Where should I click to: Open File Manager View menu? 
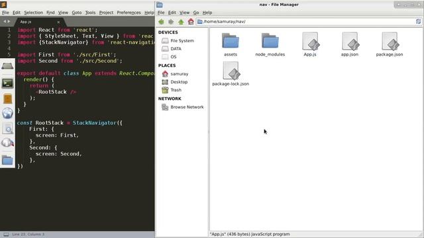point(184,13)
